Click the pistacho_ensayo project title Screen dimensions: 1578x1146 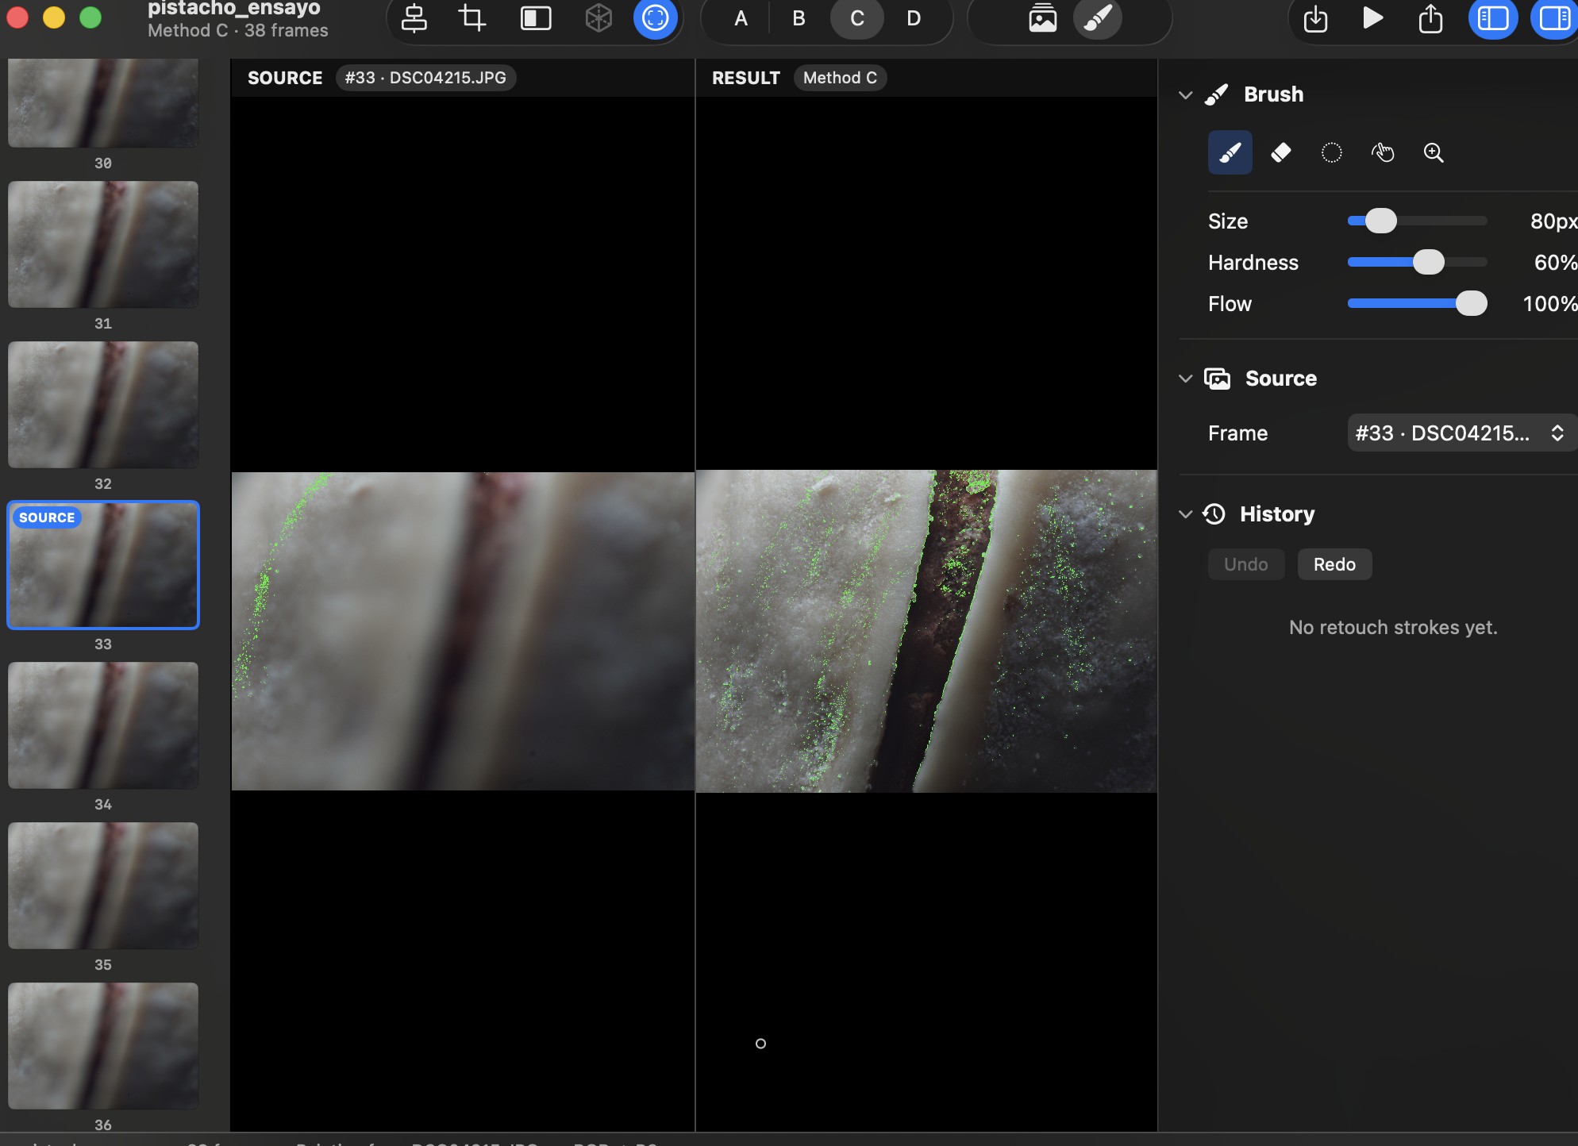coord(234,8)
